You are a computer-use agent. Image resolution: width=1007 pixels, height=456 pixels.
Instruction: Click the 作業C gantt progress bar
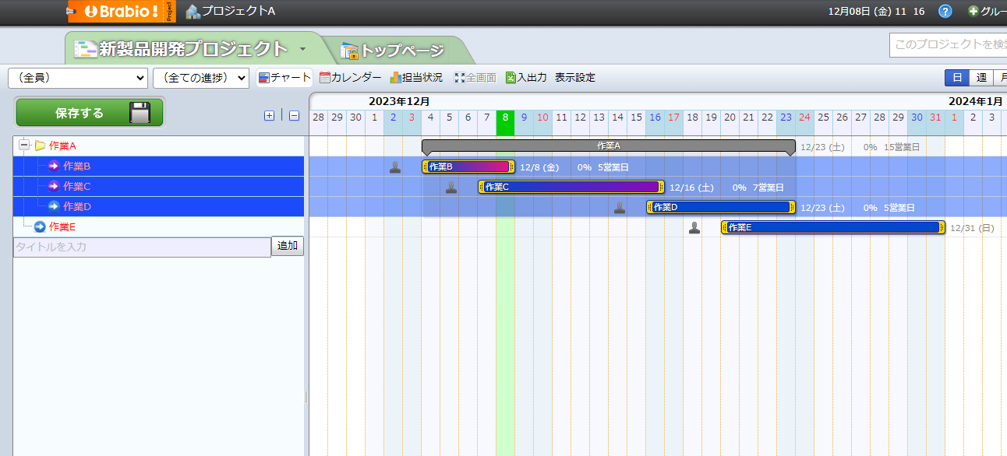pyautogui.click(x=571, y=187)
